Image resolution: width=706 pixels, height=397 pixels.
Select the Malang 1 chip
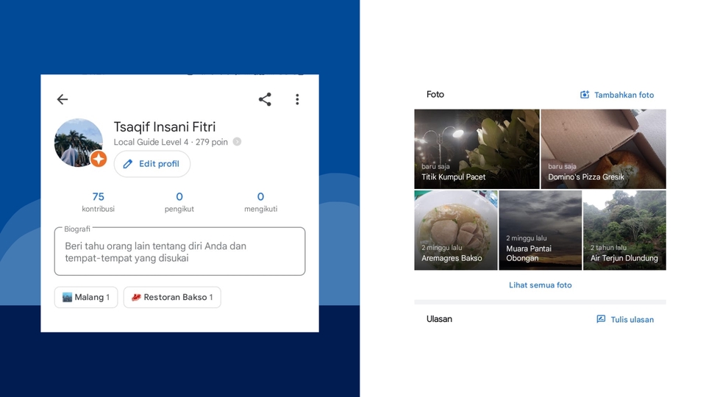pyautogui.click(x=86, y=297)
